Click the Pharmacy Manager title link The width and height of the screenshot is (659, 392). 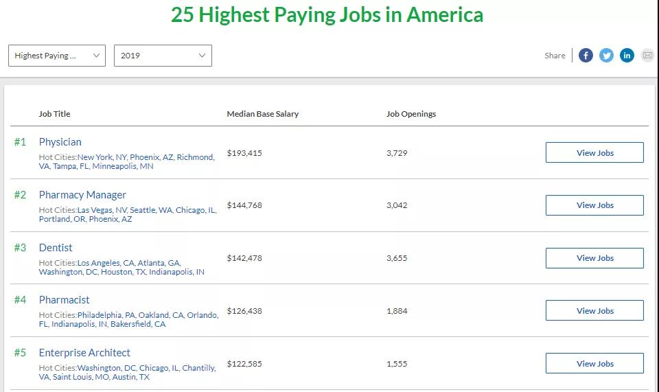[82, 195]
